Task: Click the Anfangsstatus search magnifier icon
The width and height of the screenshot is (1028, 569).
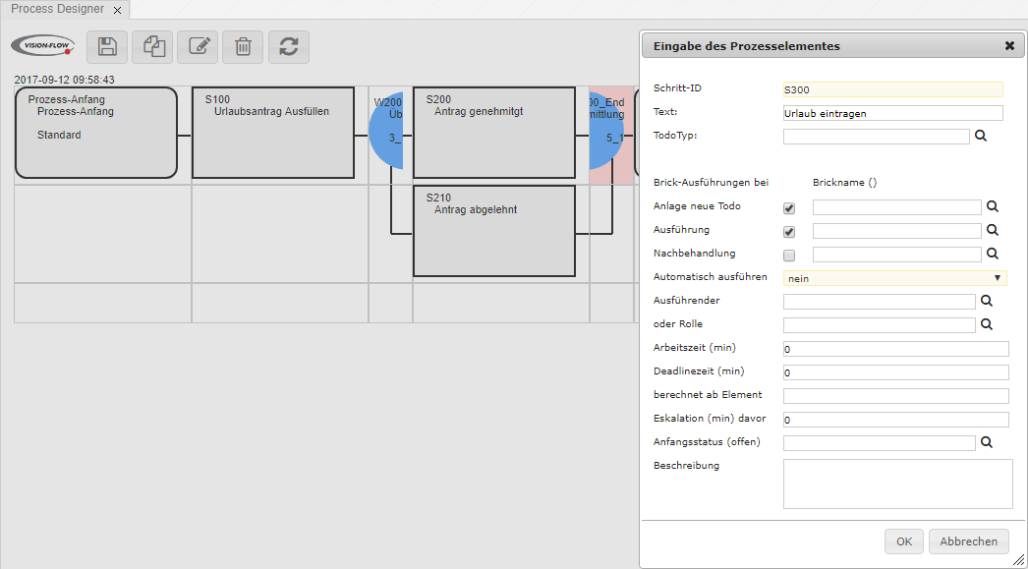Action: click(986, 442)
